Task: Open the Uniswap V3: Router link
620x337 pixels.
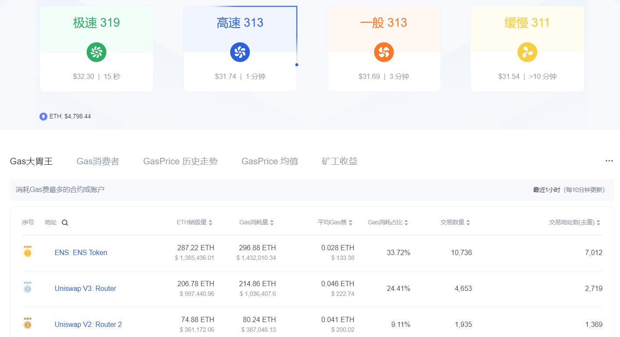Action: pos(85,288)
